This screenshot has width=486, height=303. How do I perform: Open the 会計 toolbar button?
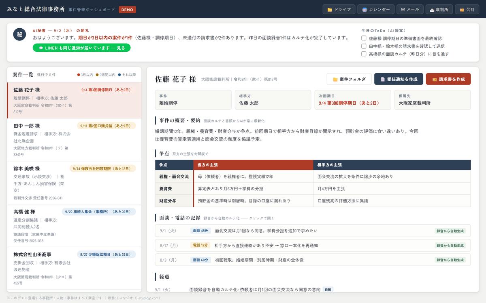click(467, 9)
